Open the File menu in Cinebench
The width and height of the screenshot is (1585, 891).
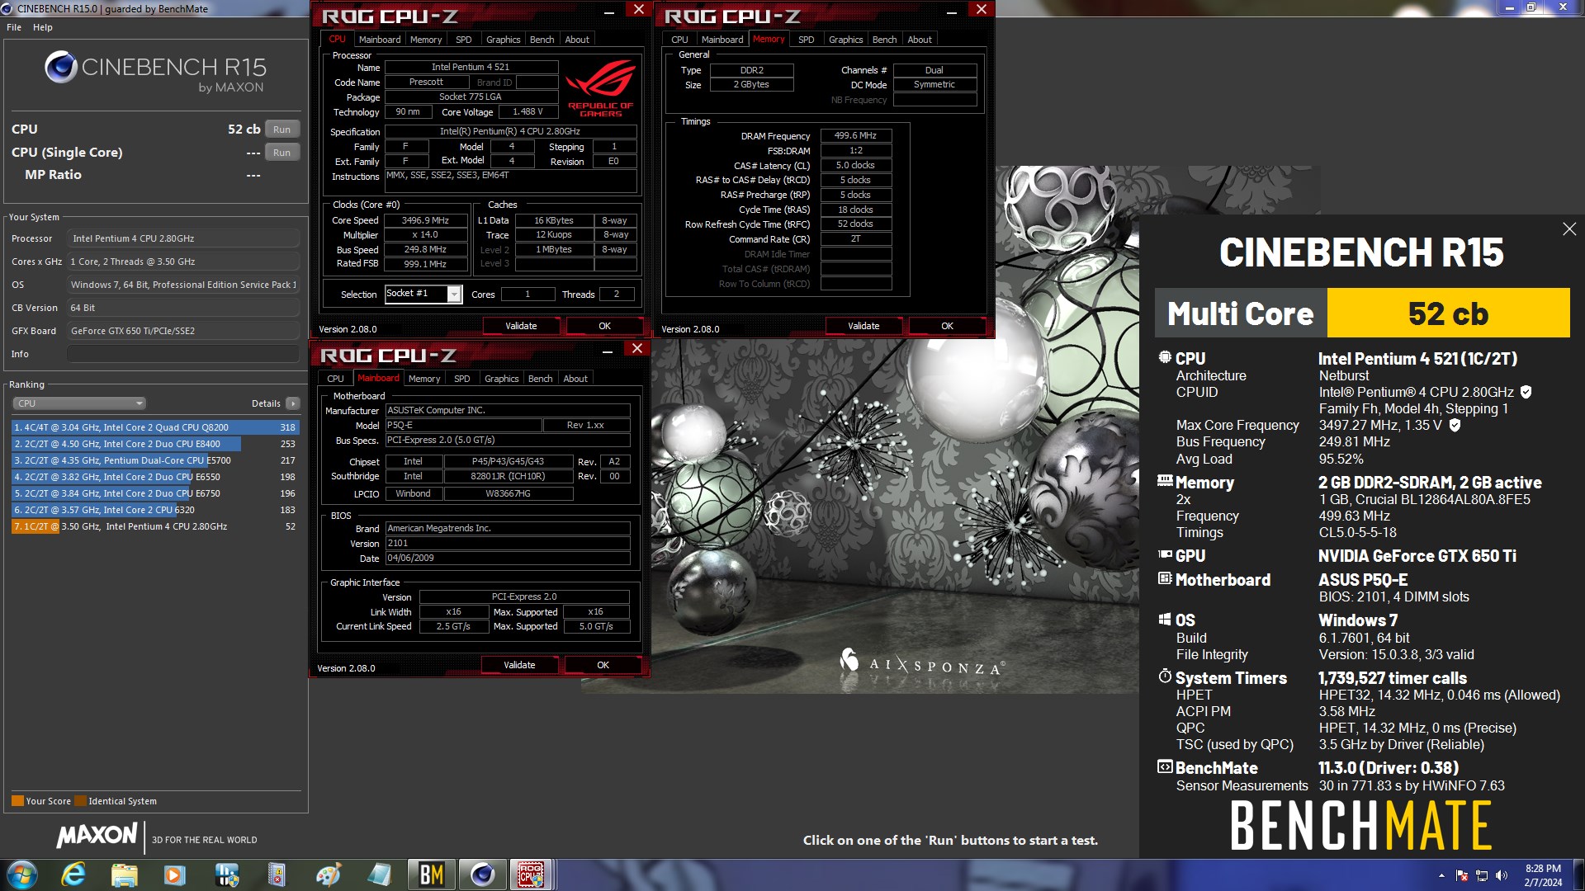coord(14,27)
